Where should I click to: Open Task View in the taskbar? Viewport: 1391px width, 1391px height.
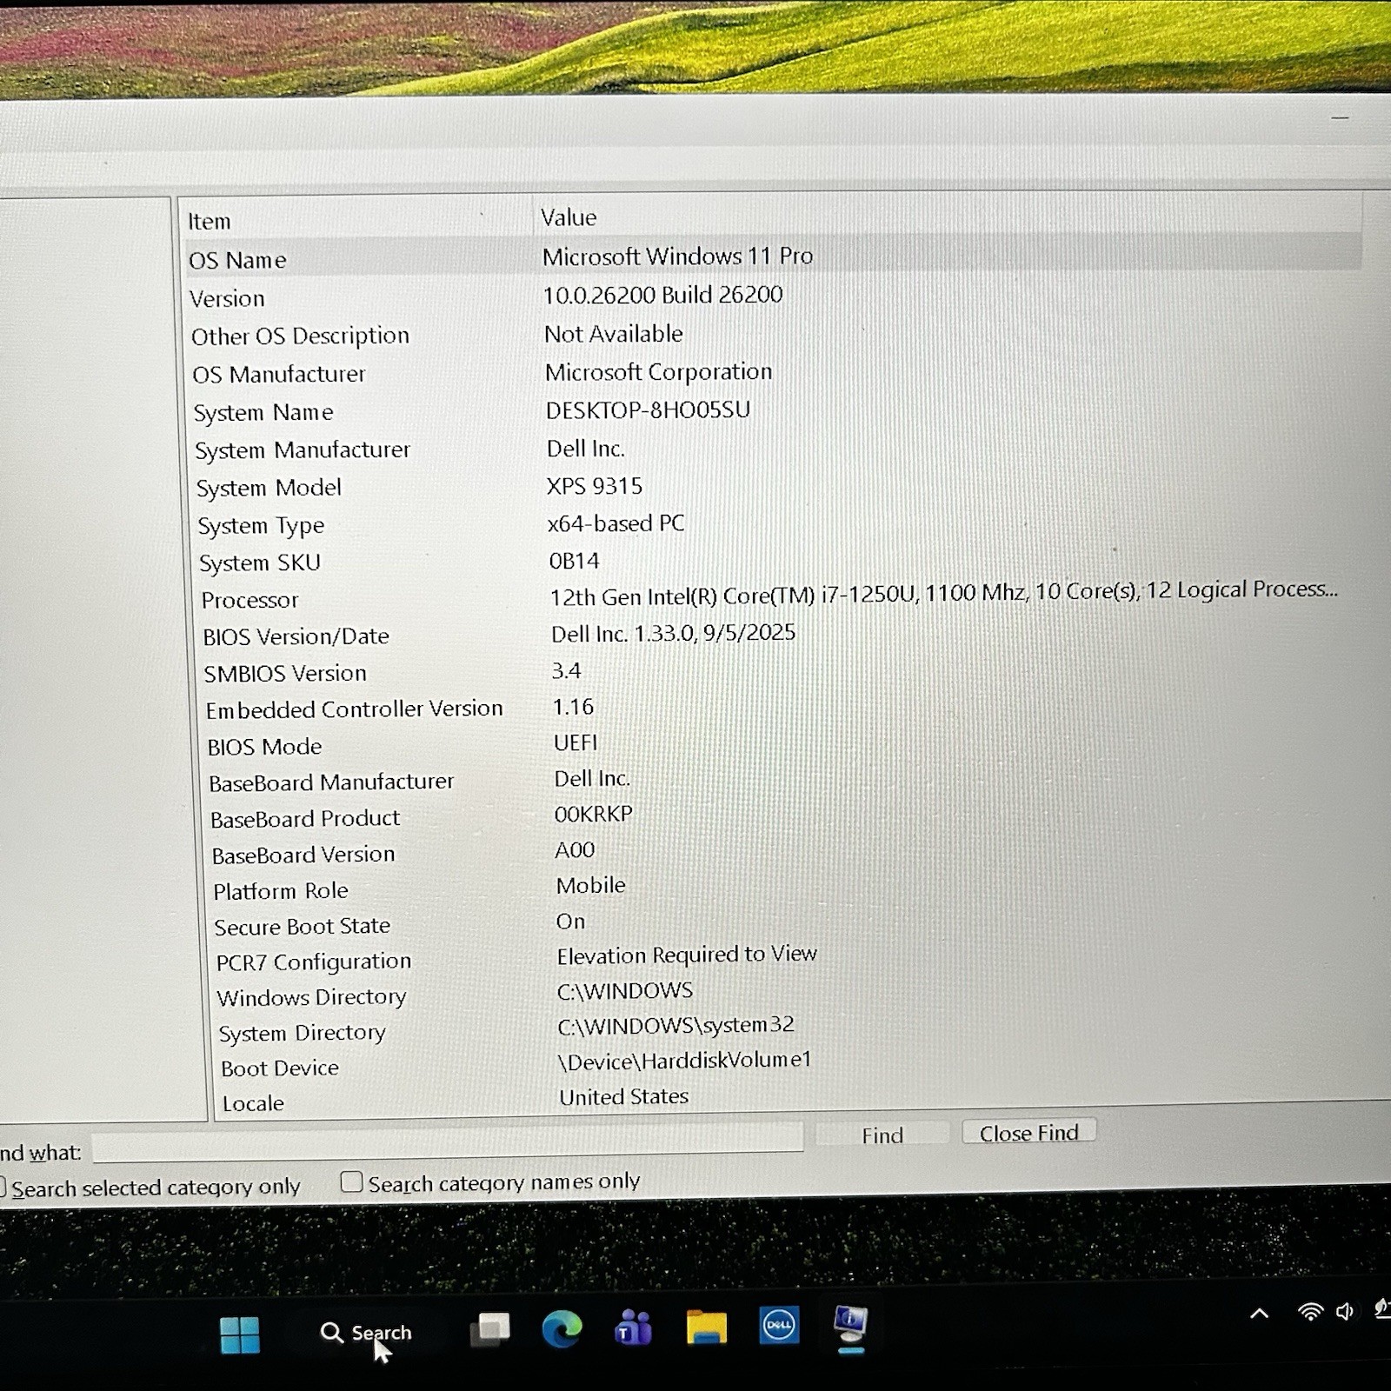(x=490, y=1330)
